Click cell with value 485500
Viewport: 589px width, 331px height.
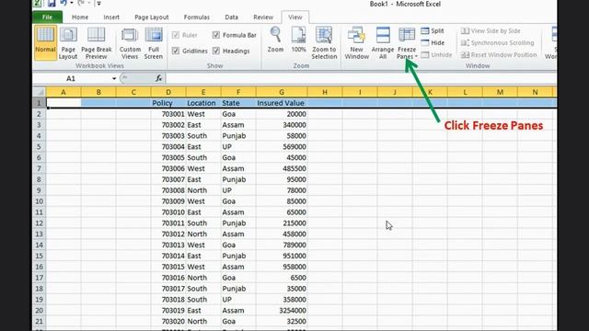point(282,168)
